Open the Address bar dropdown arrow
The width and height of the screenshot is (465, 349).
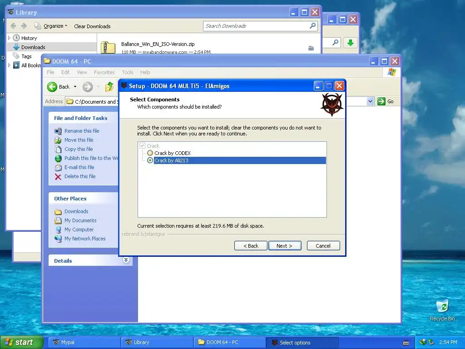click(370, 101)
